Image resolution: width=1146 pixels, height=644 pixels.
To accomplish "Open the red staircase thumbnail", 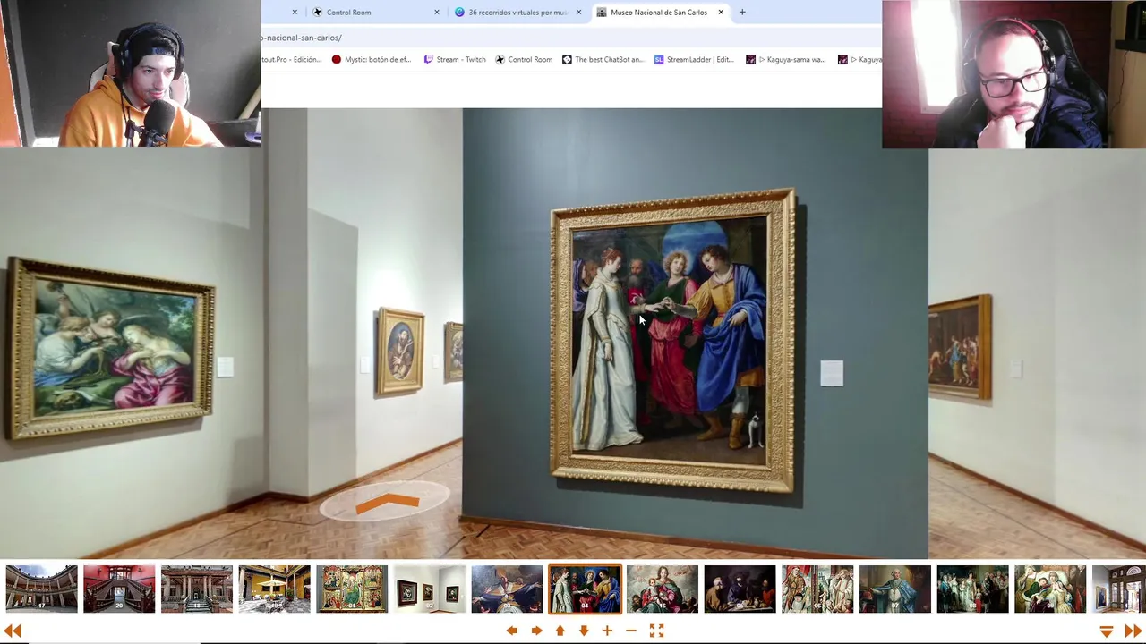I will click(119, 589).
